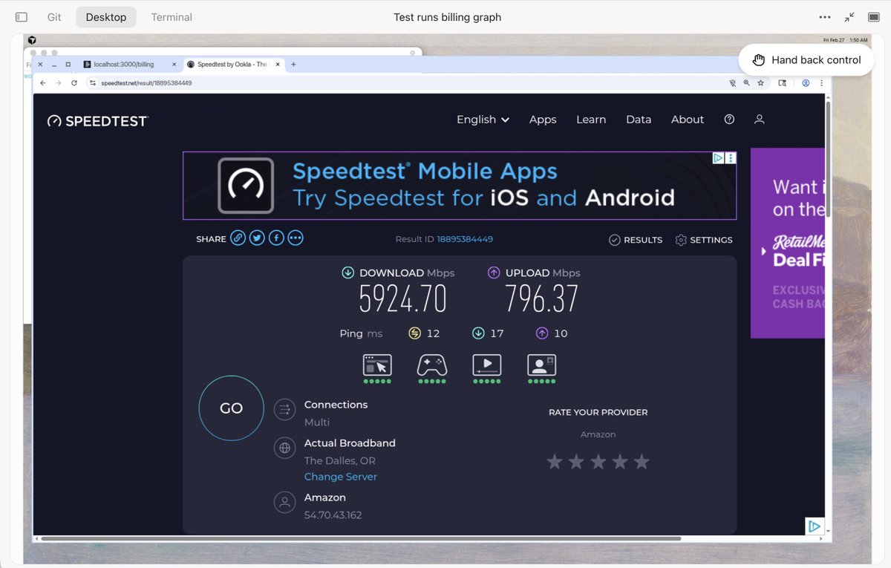Toggle the right panel layout icon

pos(874,17)
